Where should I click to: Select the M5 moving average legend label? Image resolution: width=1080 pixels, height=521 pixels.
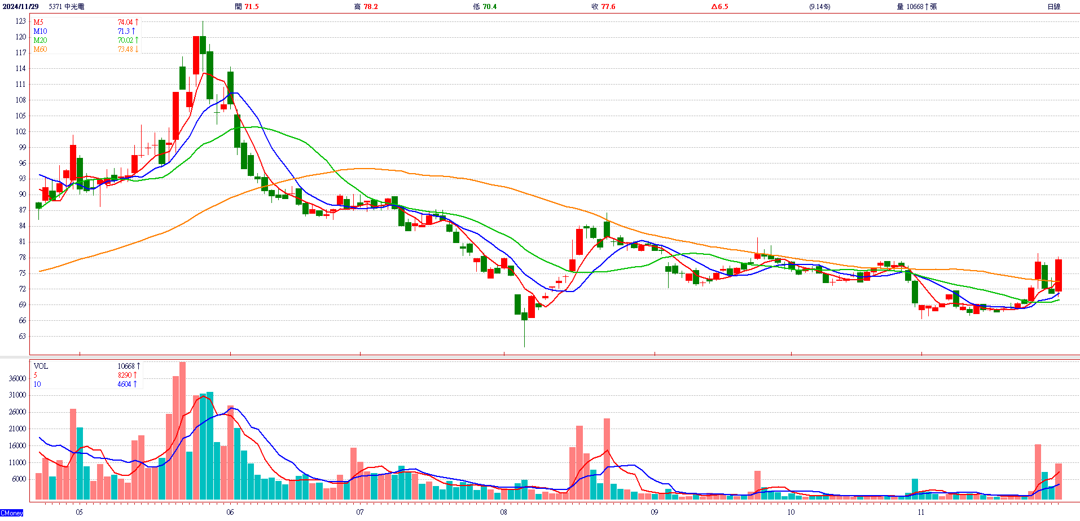coord(38,23)
